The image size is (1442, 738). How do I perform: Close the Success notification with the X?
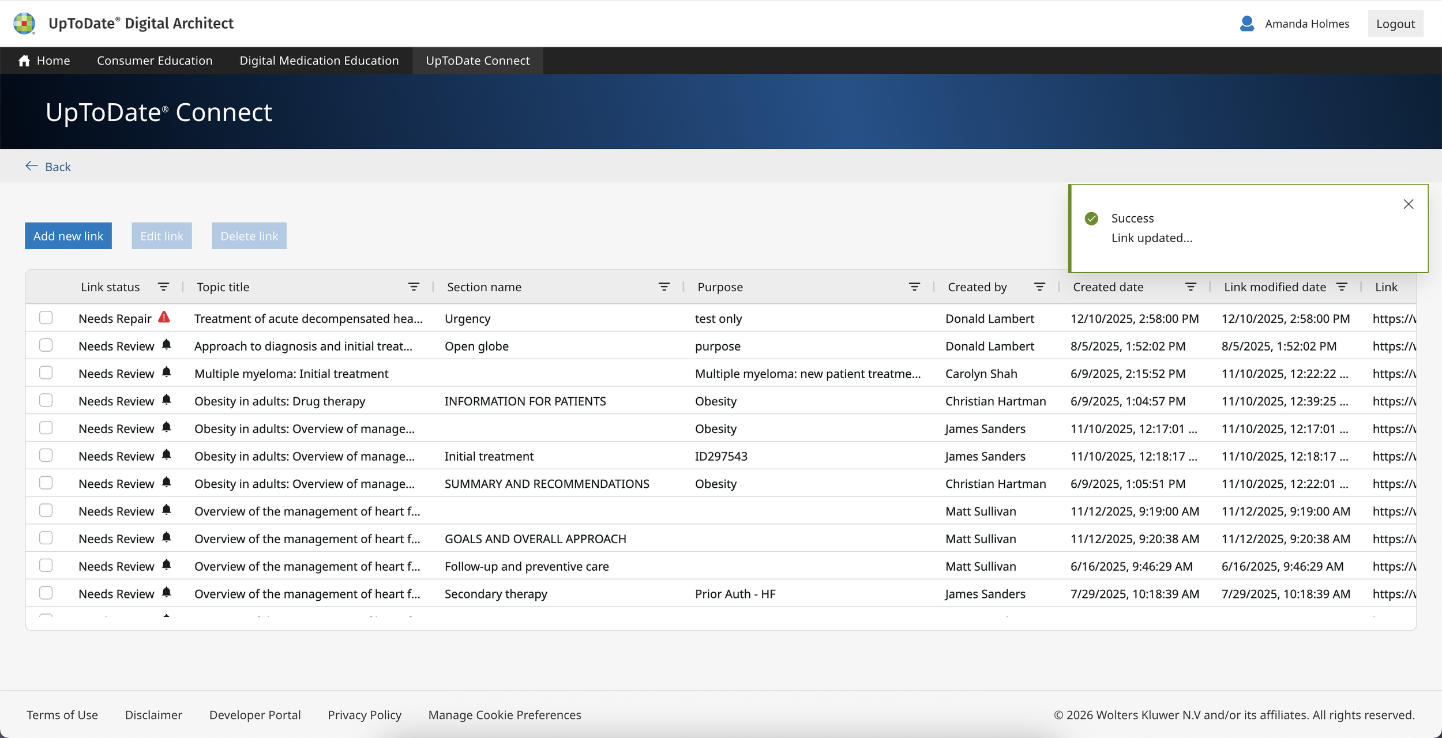pos(1409,204)
